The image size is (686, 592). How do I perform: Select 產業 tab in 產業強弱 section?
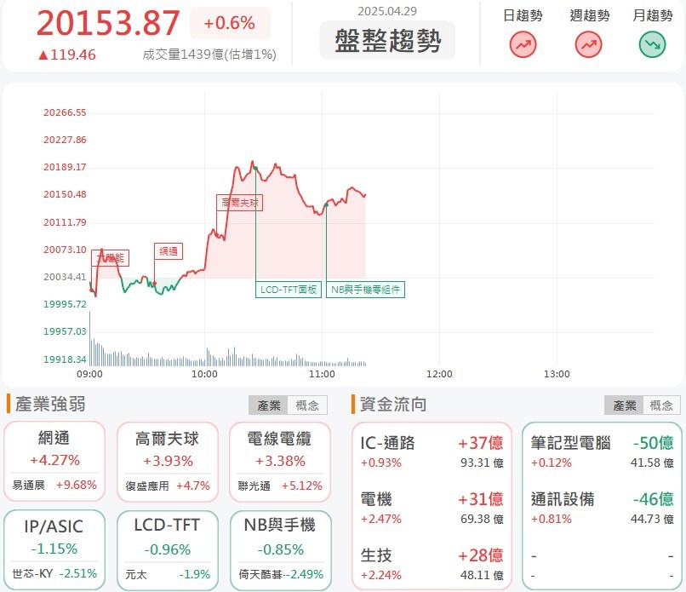(268, 405)
